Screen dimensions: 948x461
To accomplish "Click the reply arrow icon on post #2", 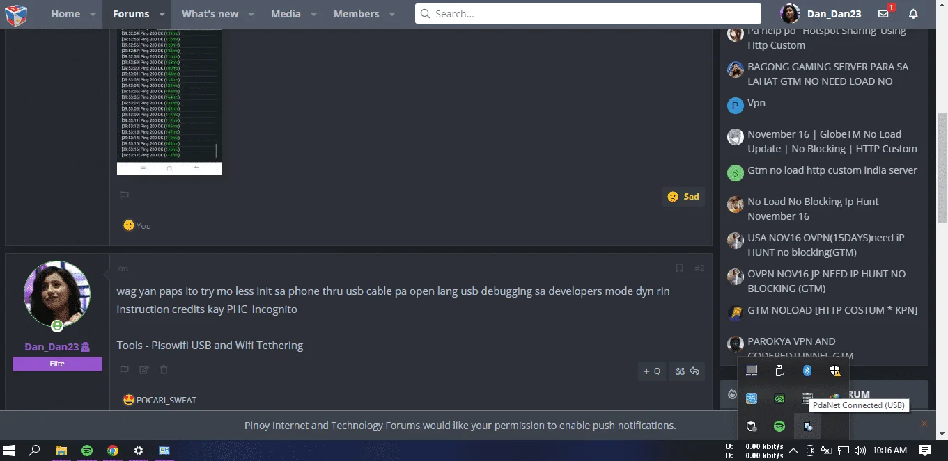I will pyautogui.click(x=695, y=371).
